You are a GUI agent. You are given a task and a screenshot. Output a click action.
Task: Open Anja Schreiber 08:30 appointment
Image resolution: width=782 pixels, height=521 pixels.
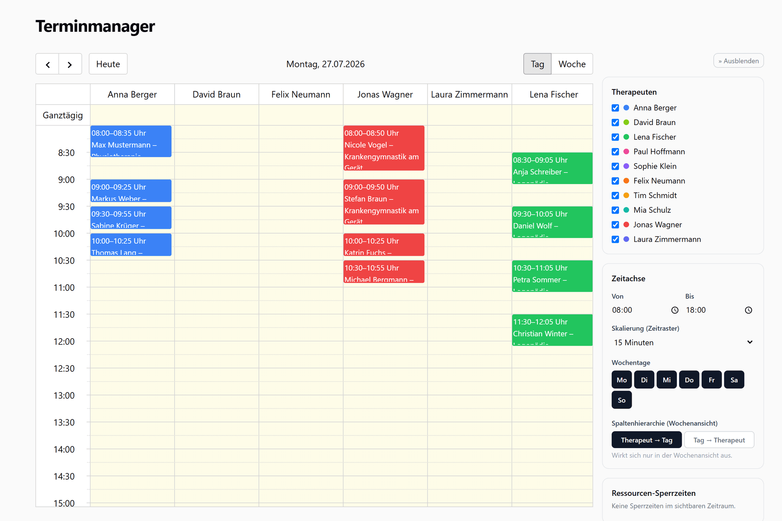pos(552,168)
